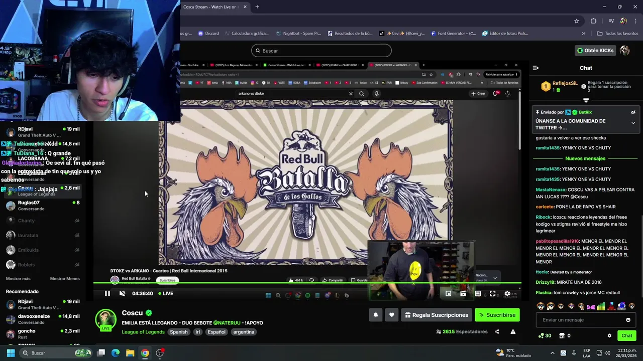Open the shop icon showing 0

565,335
